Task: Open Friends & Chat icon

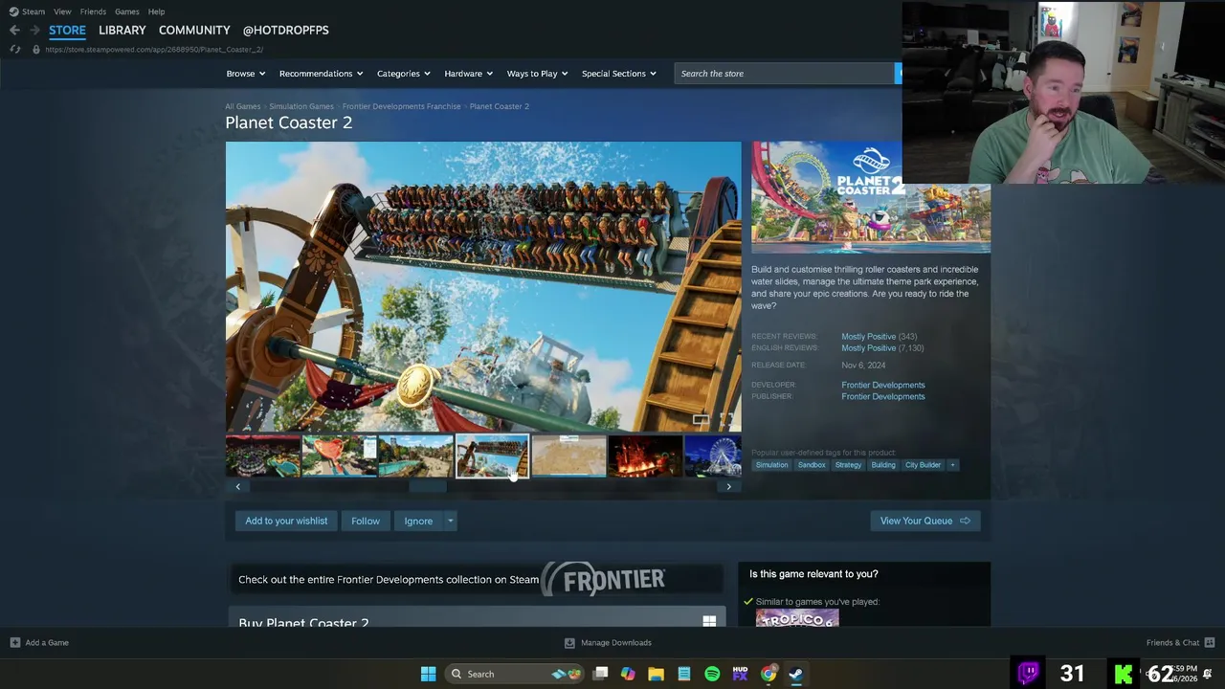Action: 1209,642
